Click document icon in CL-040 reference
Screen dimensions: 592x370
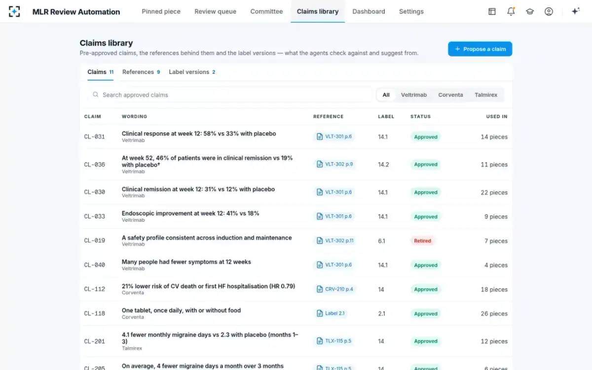[320, 265]
